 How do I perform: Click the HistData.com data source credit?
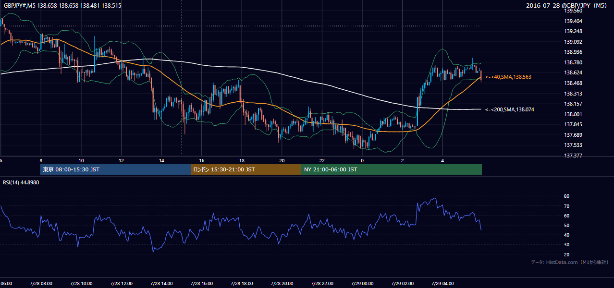[x=570, y=262]
